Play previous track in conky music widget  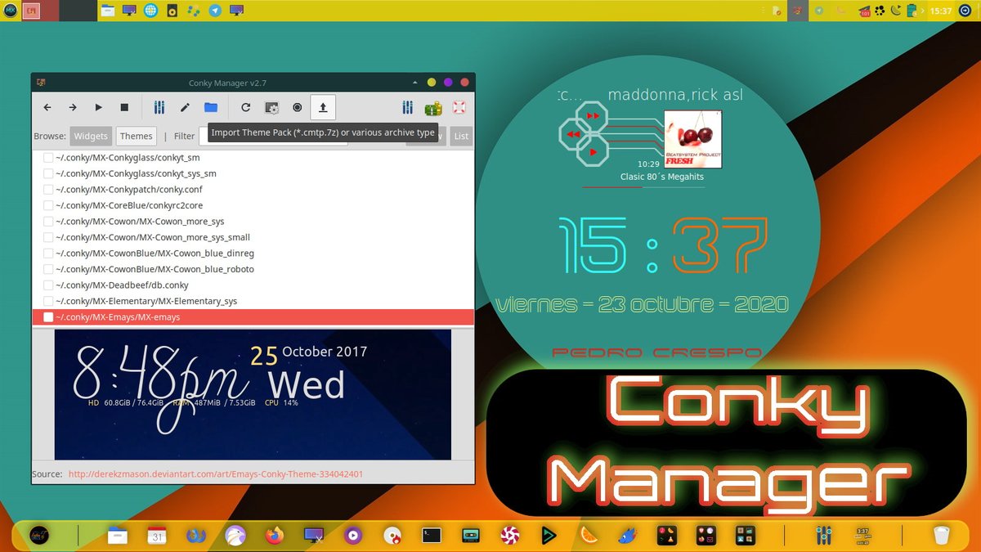click(x=573, y=133)
